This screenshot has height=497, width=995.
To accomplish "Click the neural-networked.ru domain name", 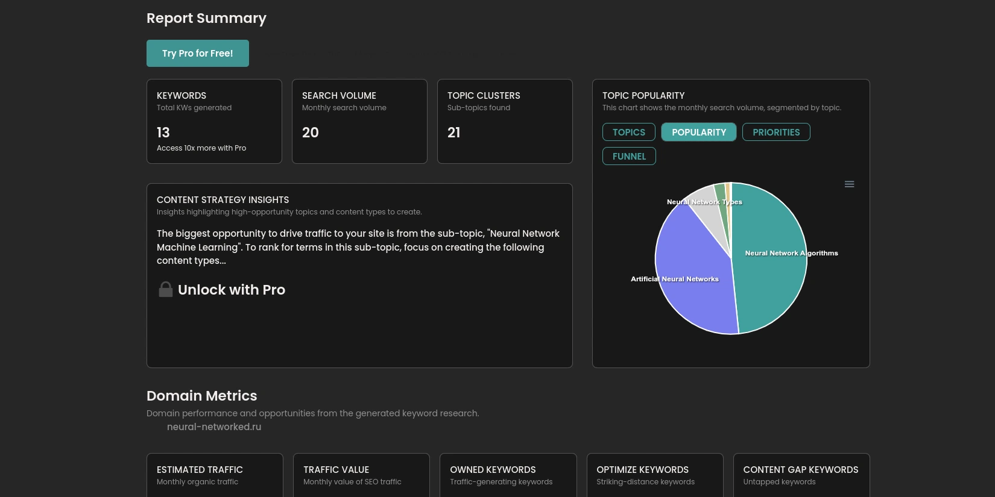I will pos(214,427).
